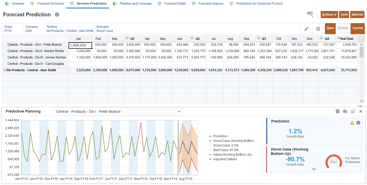The width and height of the screenshot is (367, 185).
Task: Click the Refresh button
Action: coord(357,15)
